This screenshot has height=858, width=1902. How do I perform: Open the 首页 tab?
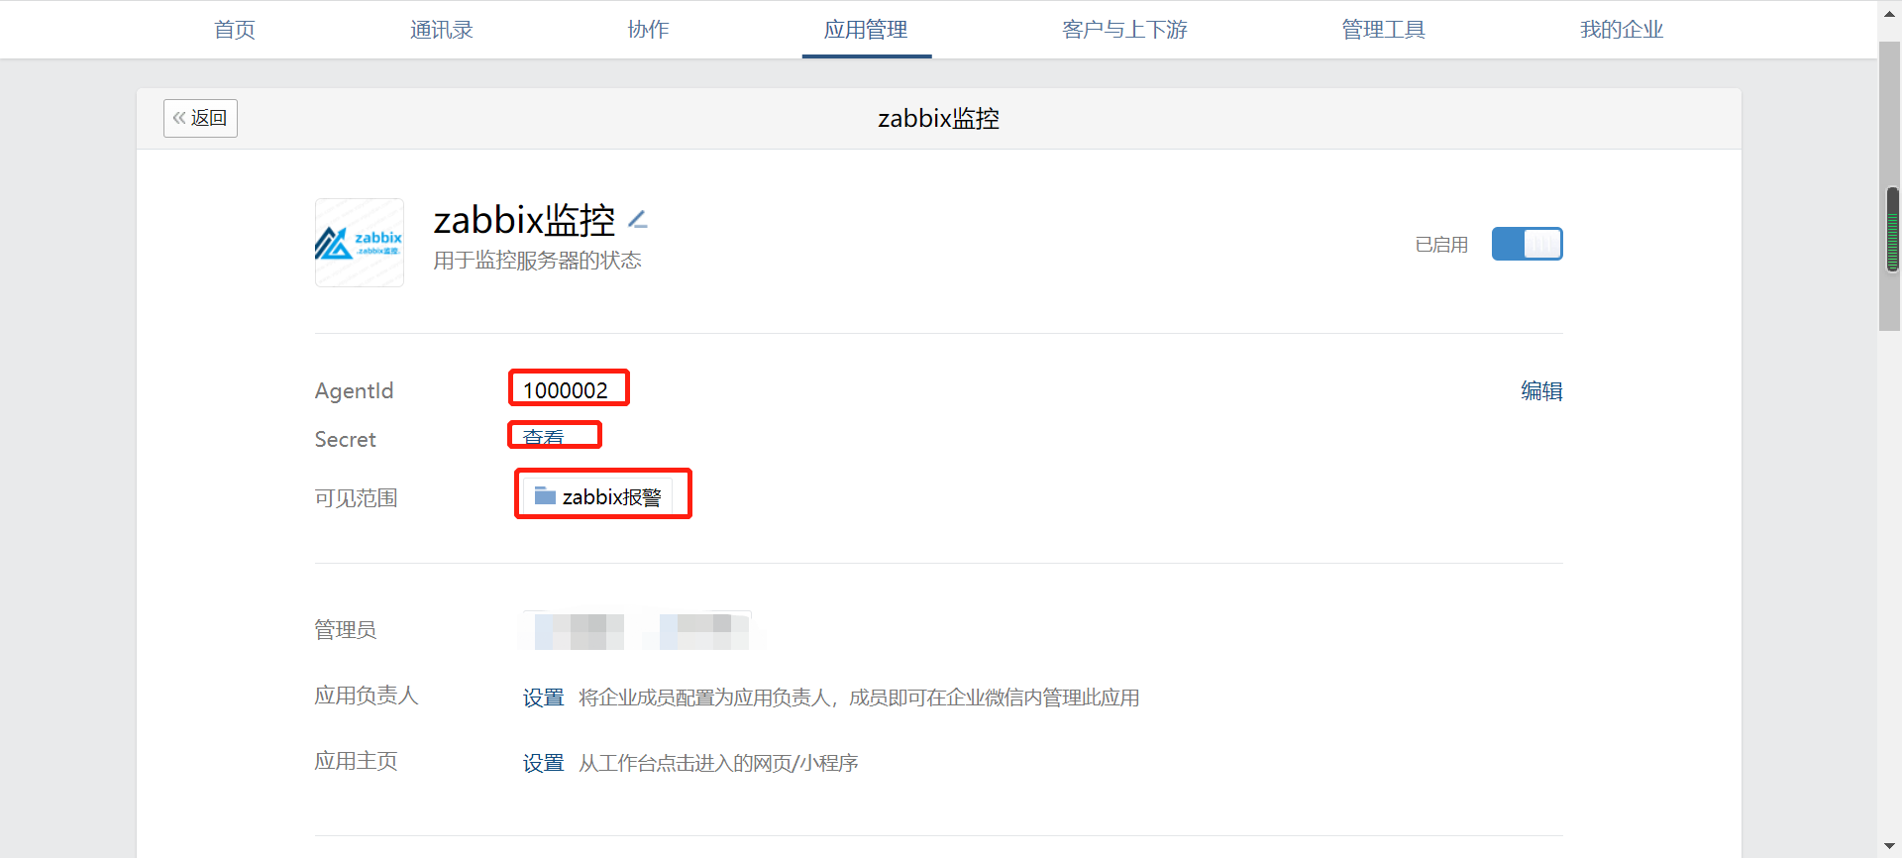235,30
